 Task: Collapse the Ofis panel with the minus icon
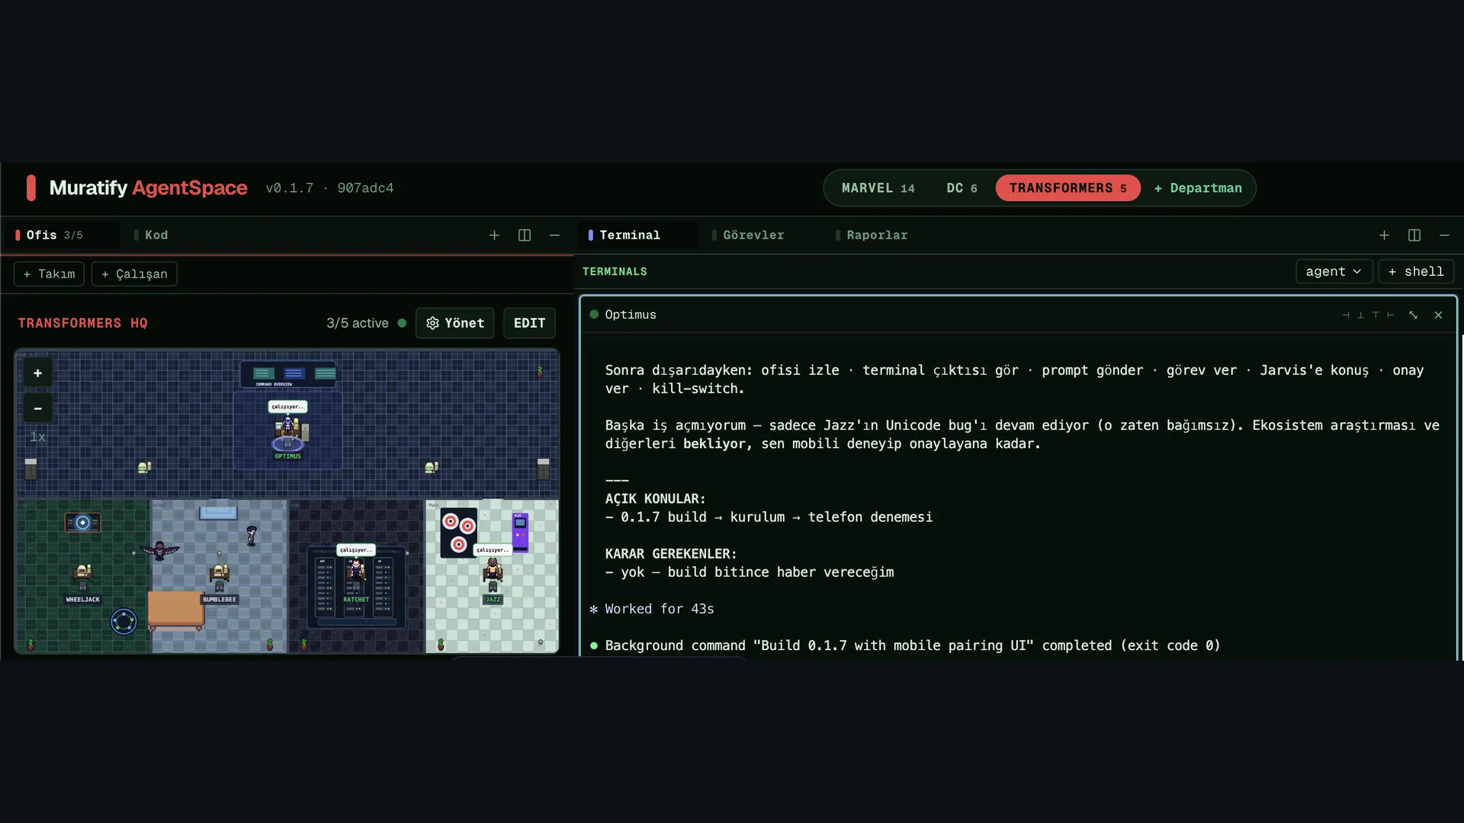coord(554,235)
